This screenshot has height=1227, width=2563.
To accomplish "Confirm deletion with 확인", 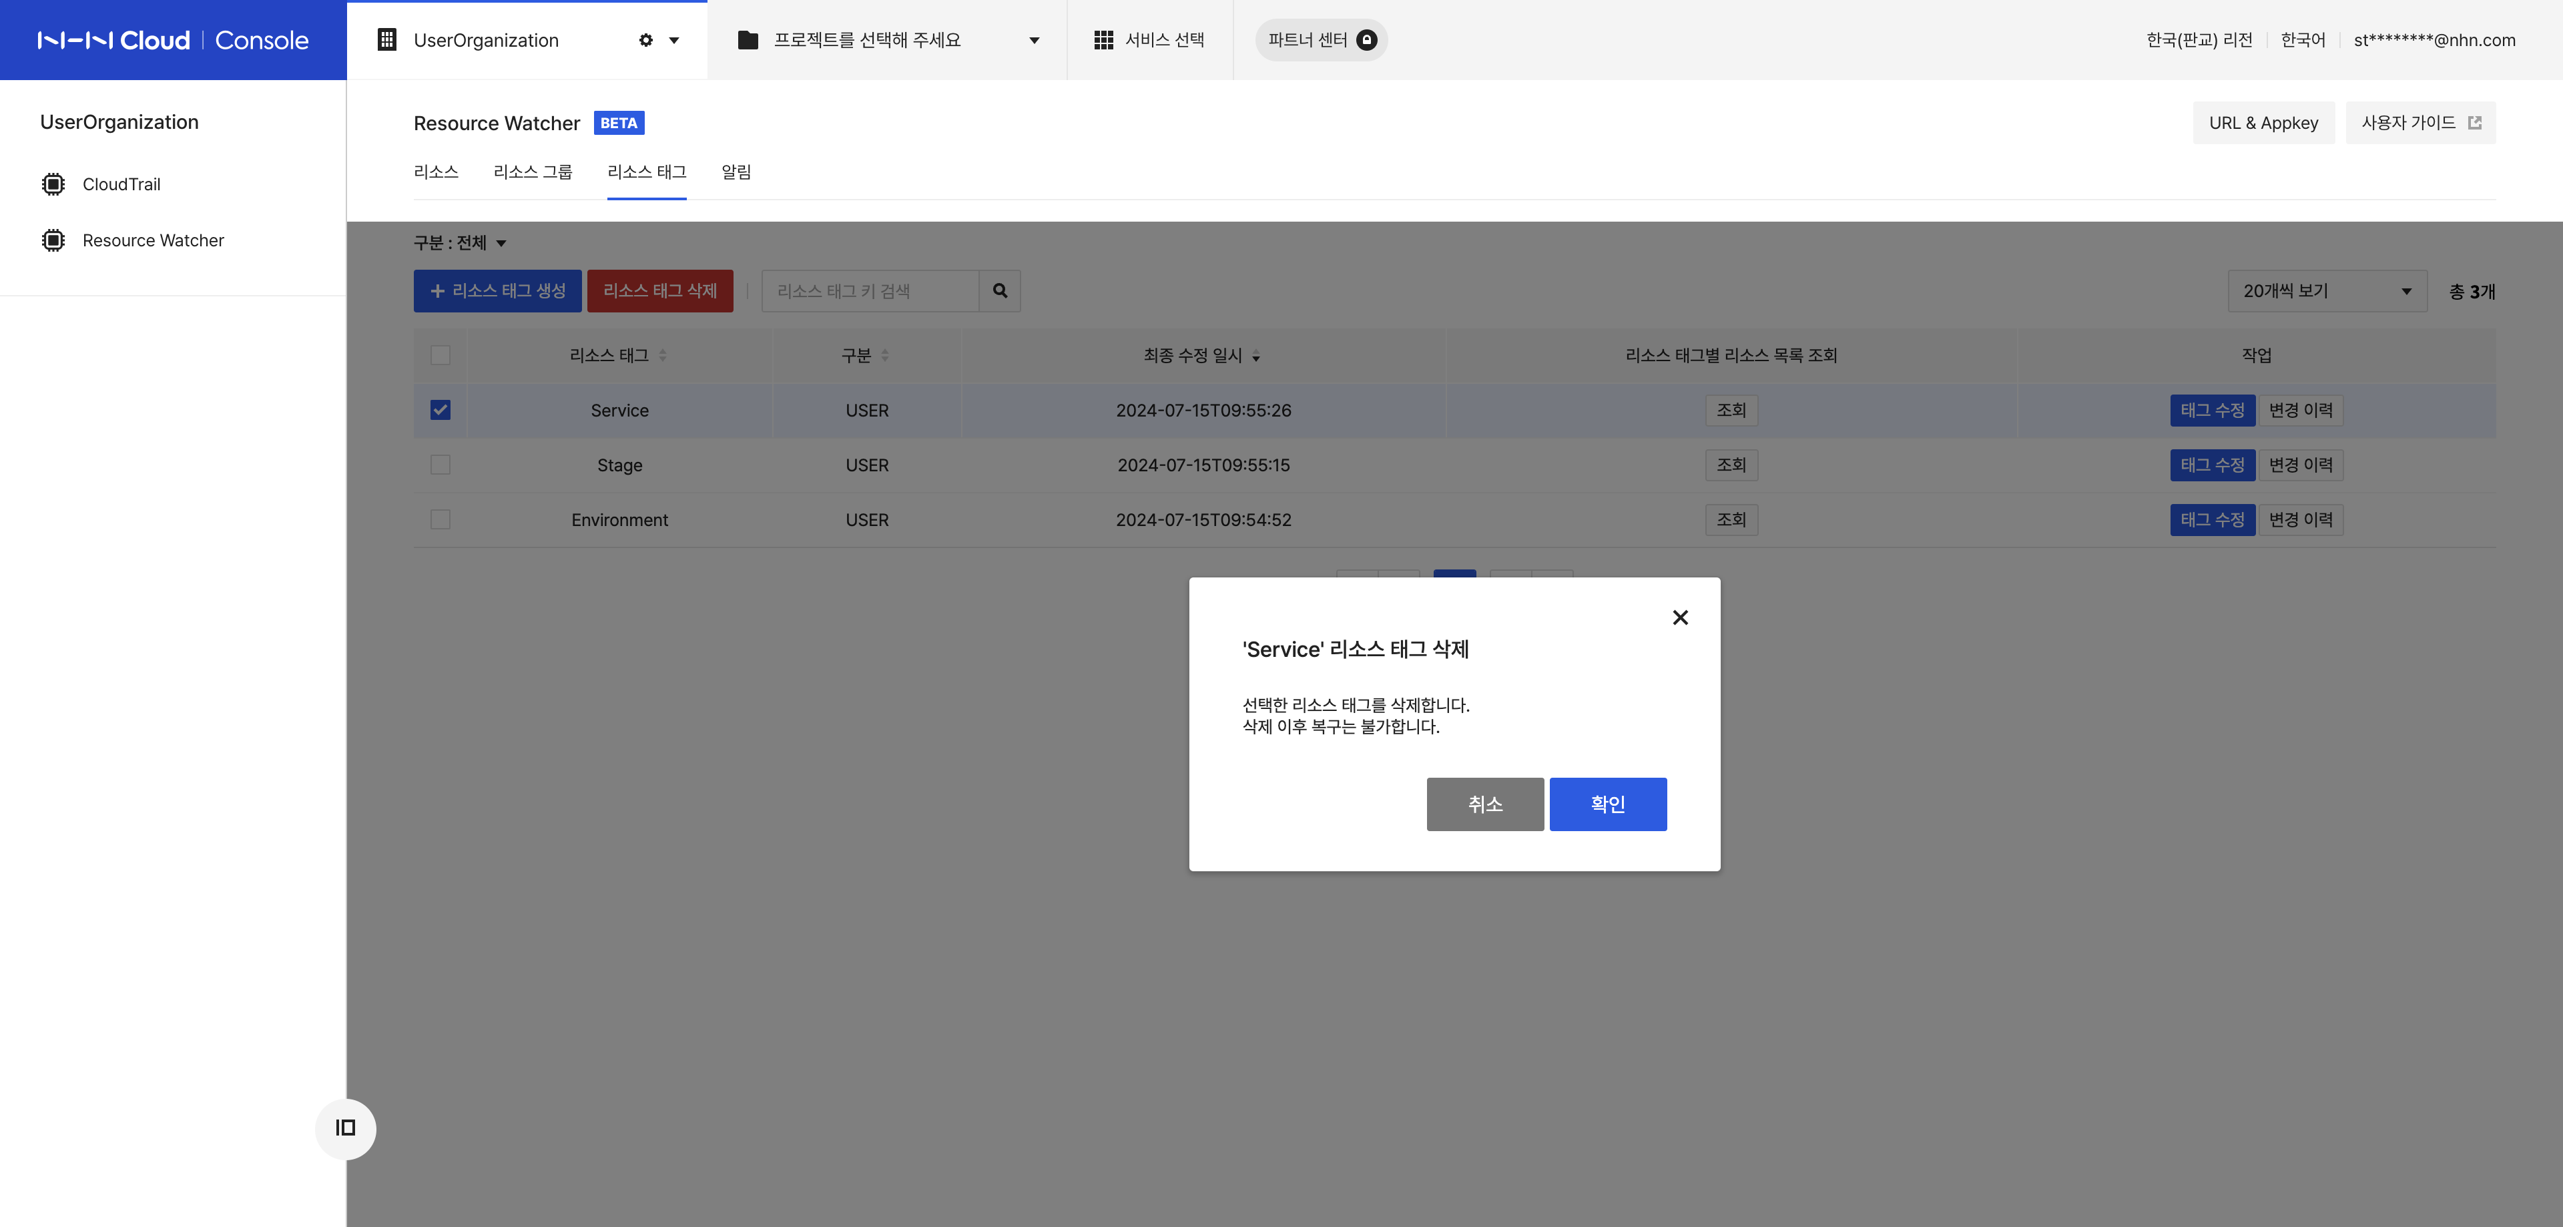I will [x=1608, y=804].
